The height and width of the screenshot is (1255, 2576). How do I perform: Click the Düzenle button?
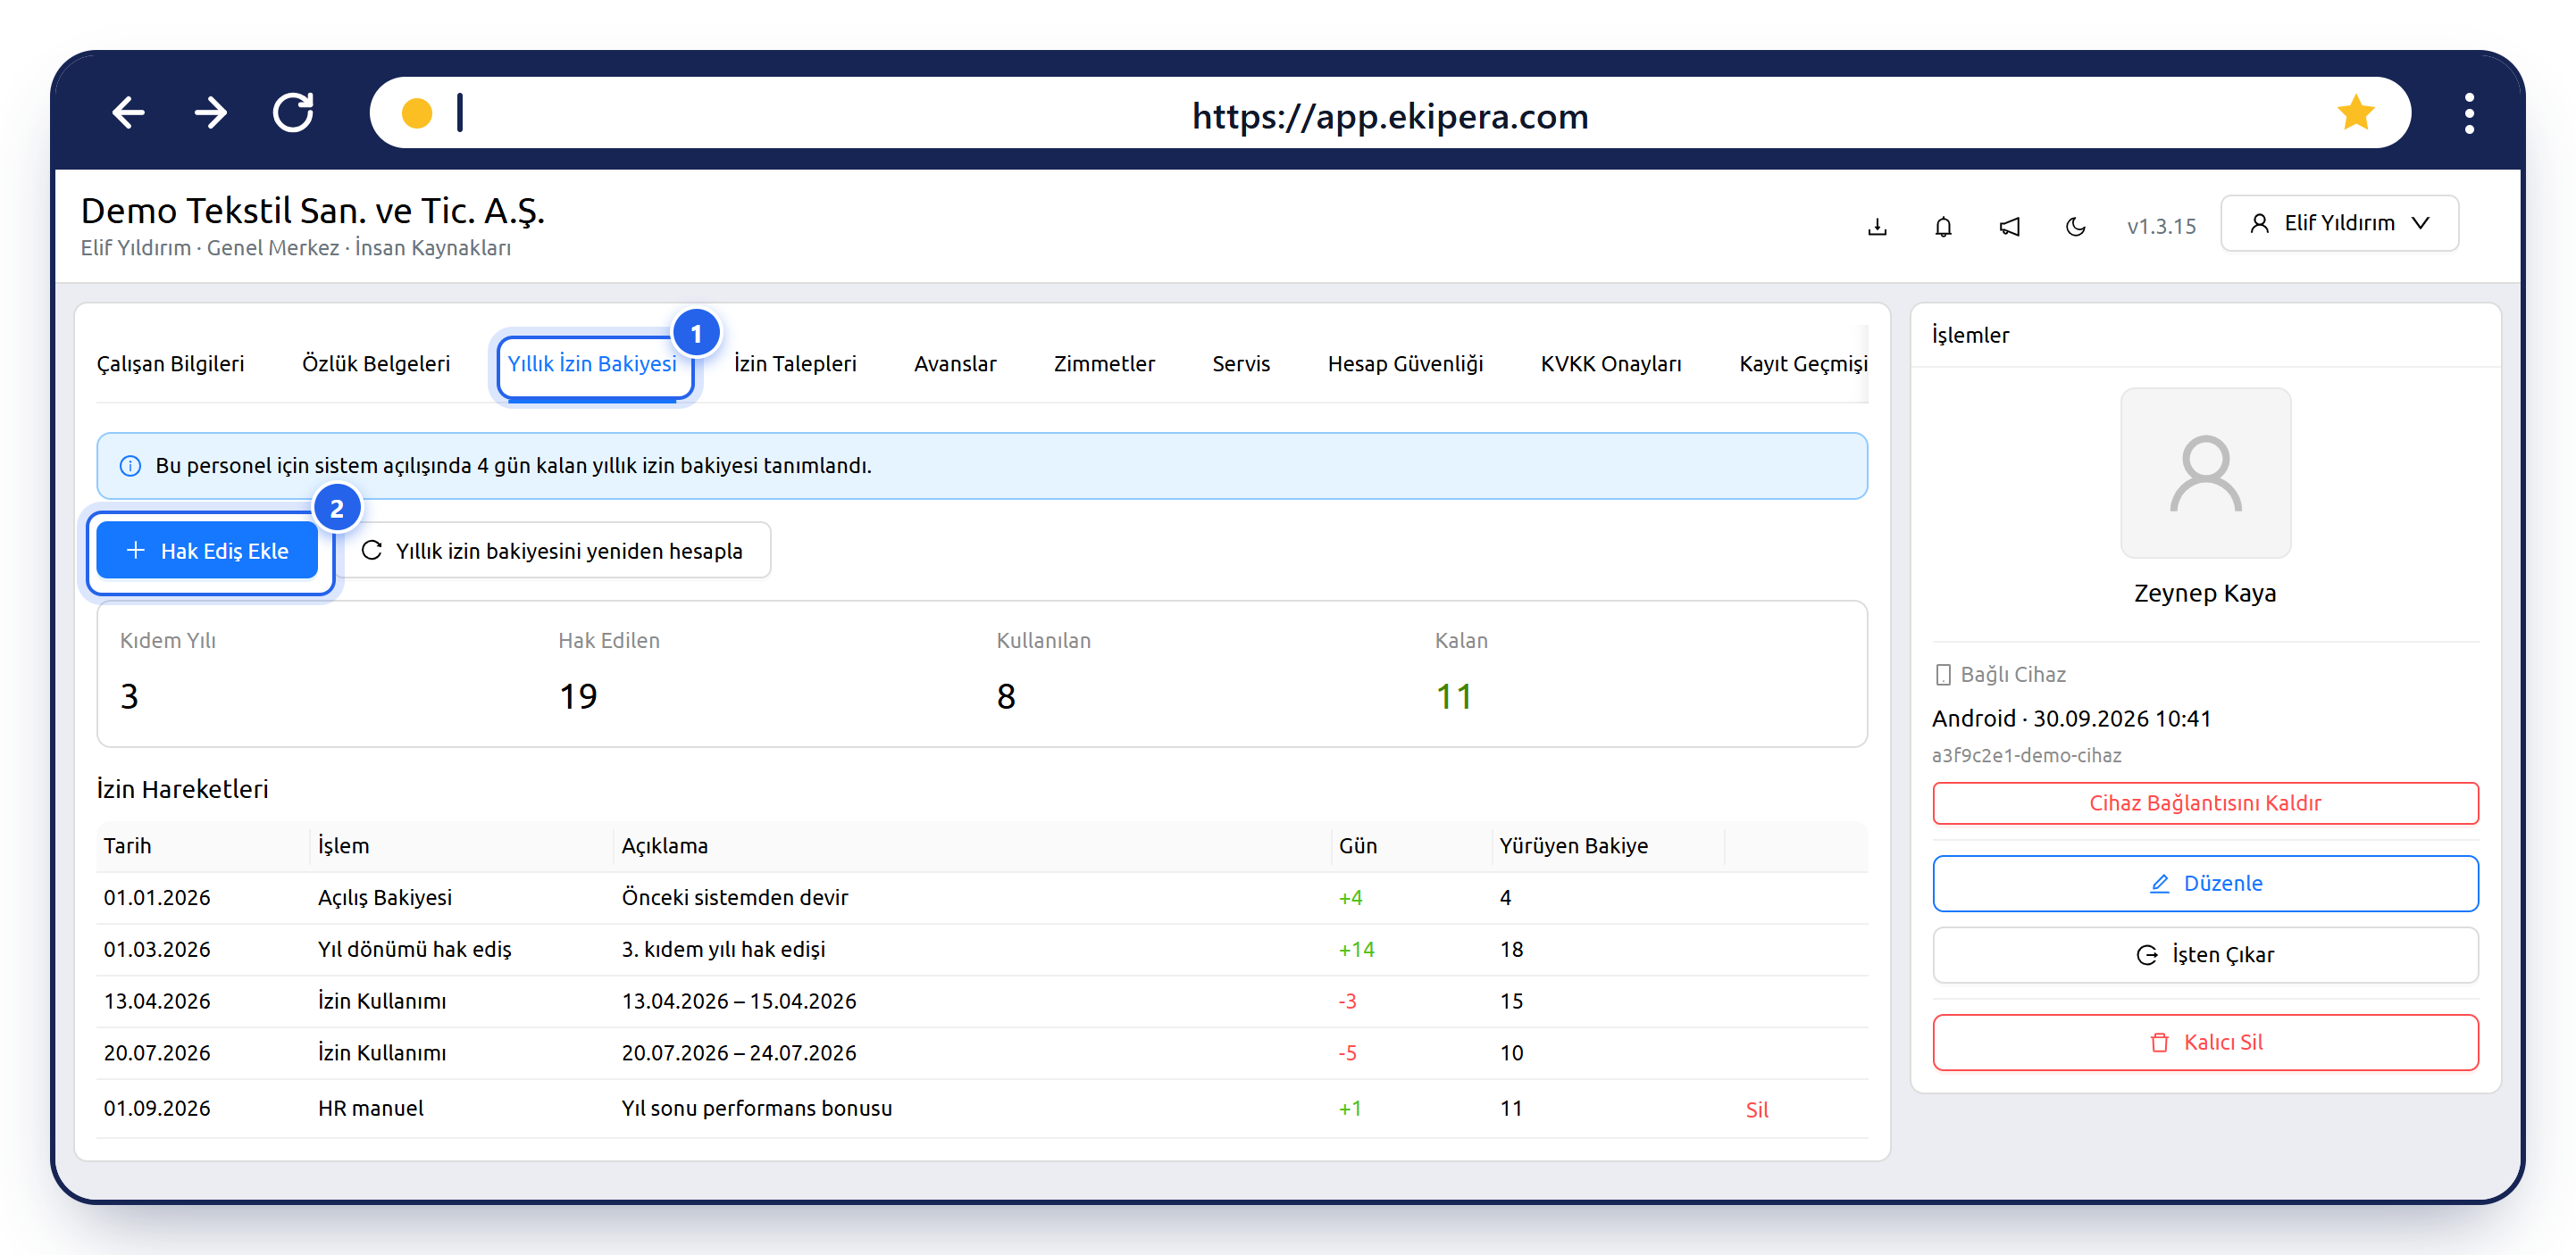coord(2205,884)
